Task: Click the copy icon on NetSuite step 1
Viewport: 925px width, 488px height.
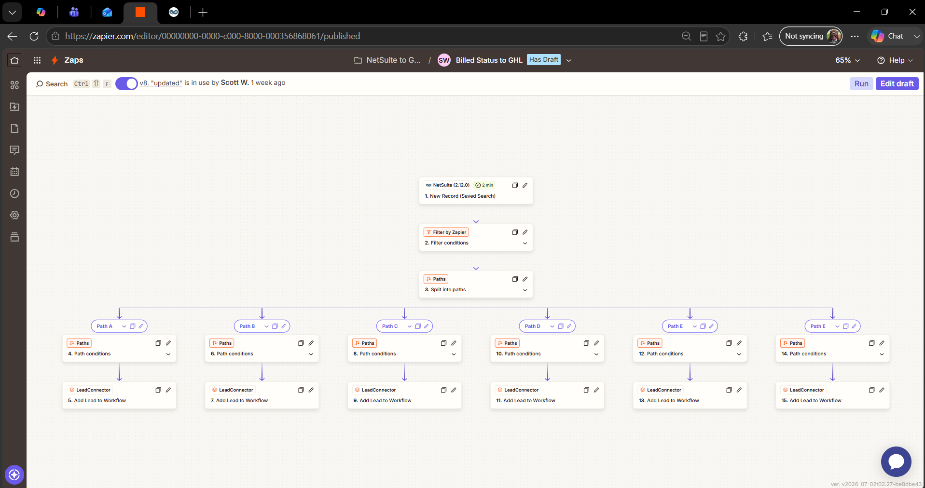Action: [515, 185]
